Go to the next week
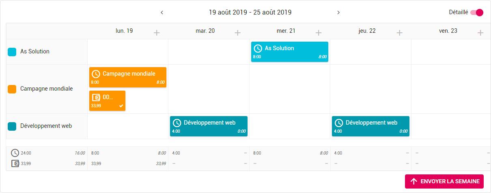Screen dimensions: 491x193 [x=338, y=13]
